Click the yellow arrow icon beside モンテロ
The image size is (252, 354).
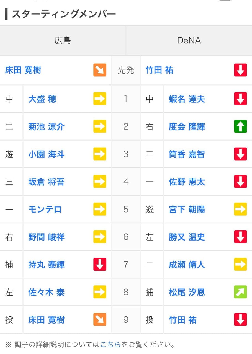pos(100,209)
